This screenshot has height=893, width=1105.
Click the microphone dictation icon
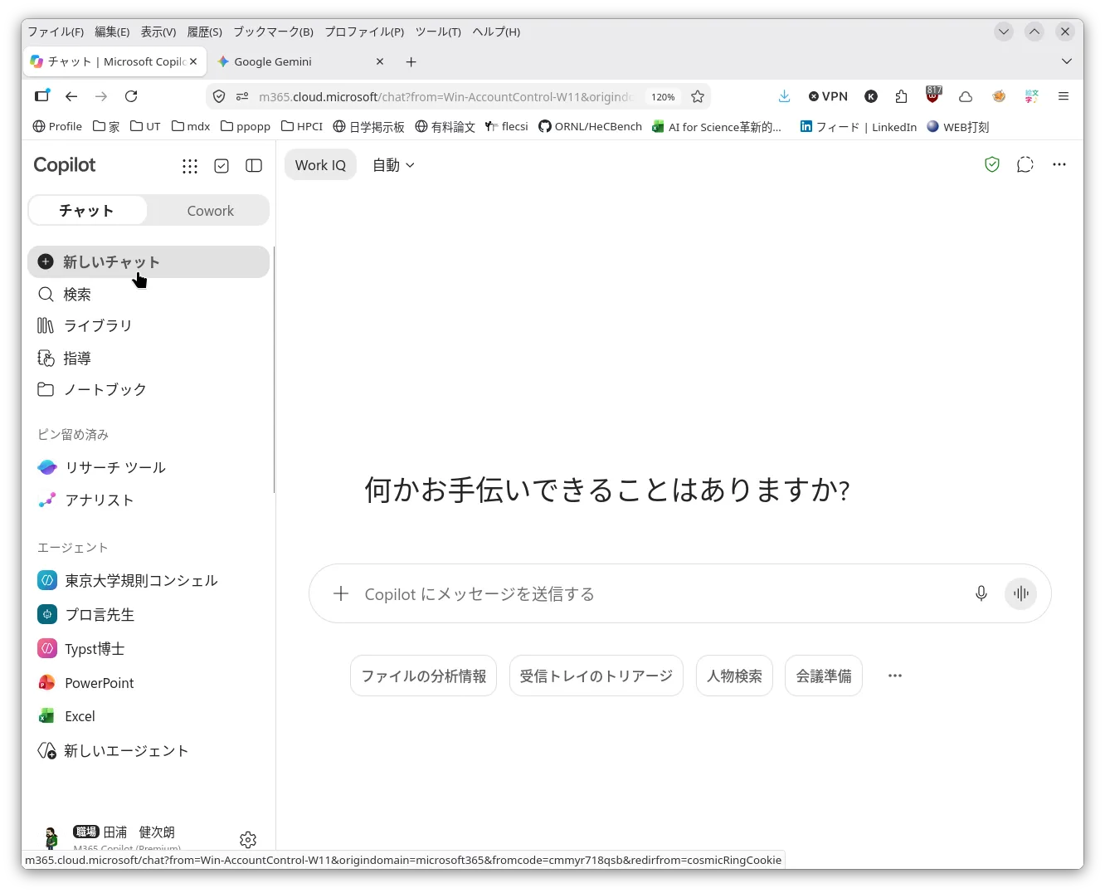click(981, 593)
